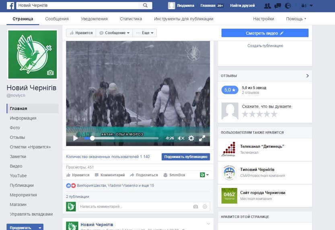Viewport: 335px width, 230px height.
Task: Open the Продвигать dropdown arrow
Action: point(40,228)
